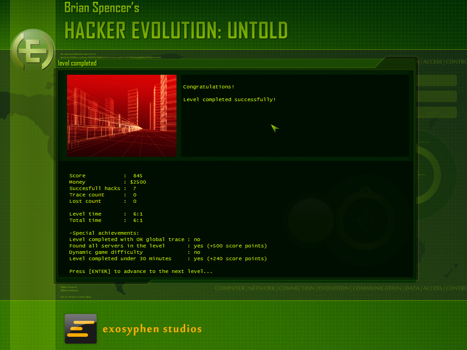Click the 'level completed' window title

(77, 63)
